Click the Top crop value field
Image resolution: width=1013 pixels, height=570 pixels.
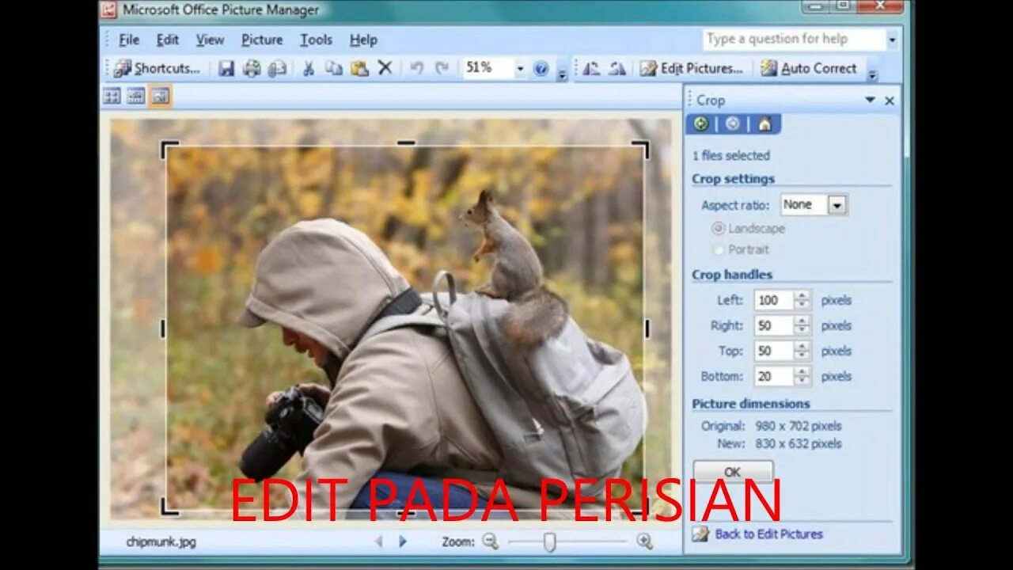pos(774,351)
